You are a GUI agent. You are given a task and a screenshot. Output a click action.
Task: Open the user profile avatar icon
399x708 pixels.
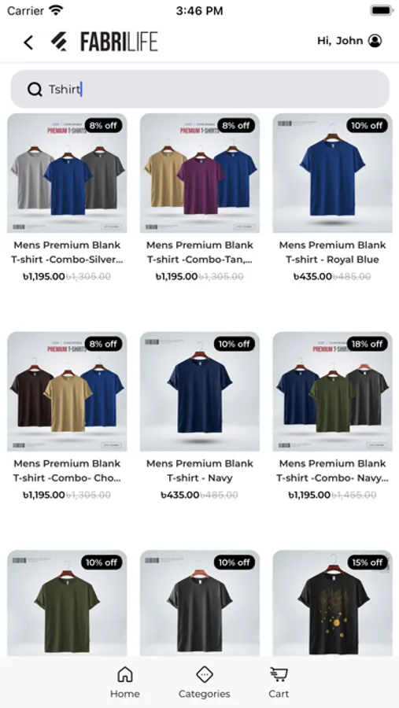375,41
